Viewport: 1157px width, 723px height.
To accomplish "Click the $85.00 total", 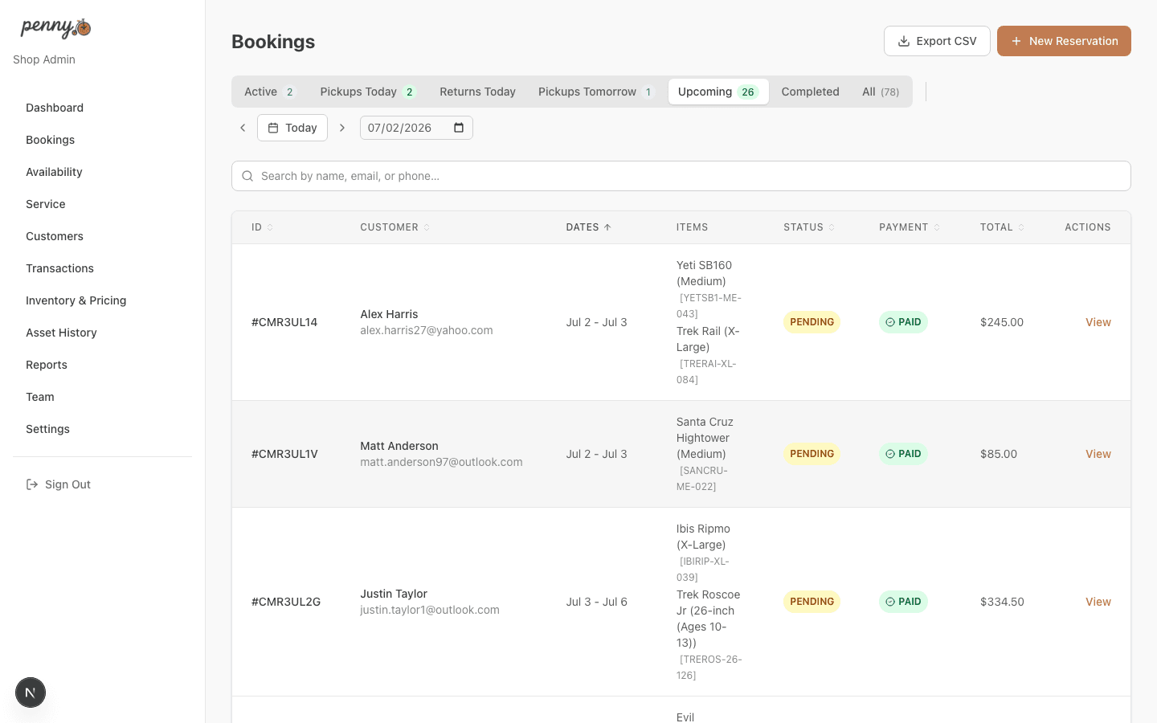I will [999, 454].
